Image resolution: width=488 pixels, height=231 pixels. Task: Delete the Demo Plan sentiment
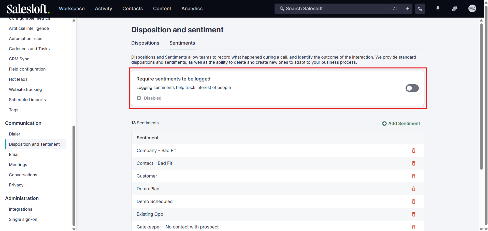pyautogui.click(x=414, y=189)
